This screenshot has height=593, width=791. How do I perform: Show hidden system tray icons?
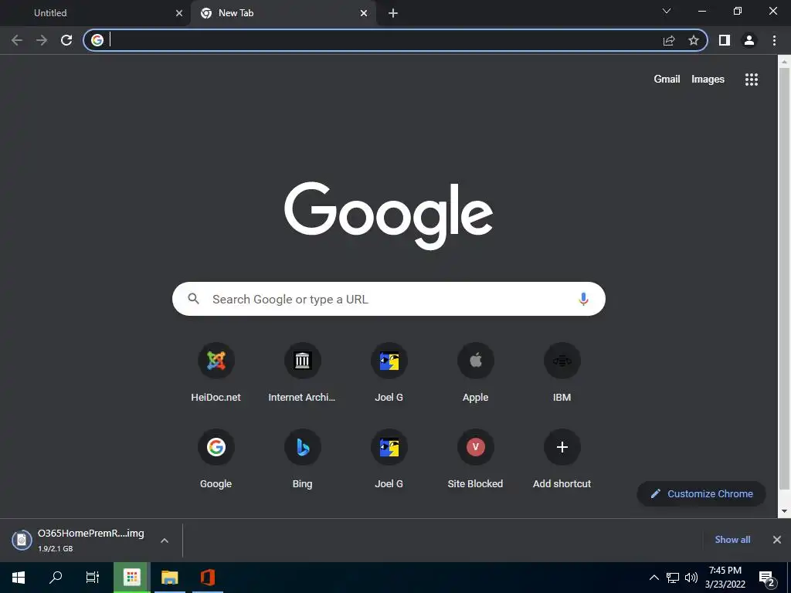pos(654,578)
